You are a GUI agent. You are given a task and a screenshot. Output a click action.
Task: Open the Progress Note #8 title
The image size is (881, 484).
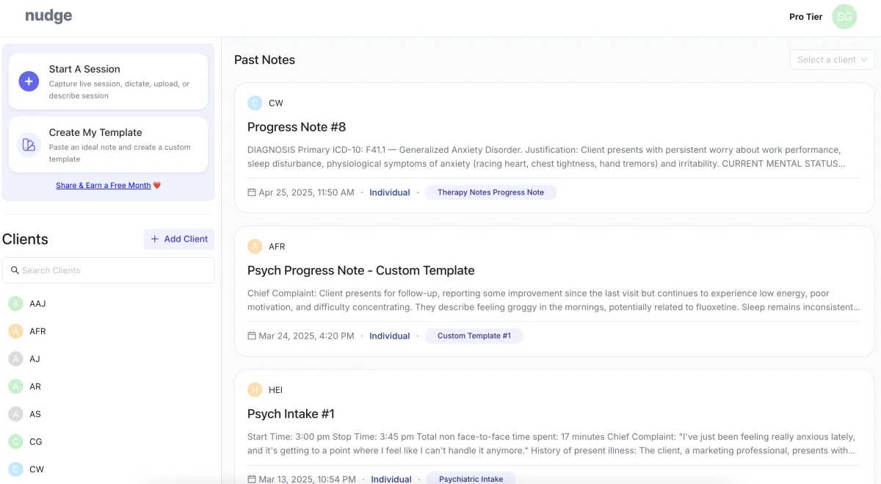(x=297, y=127)
